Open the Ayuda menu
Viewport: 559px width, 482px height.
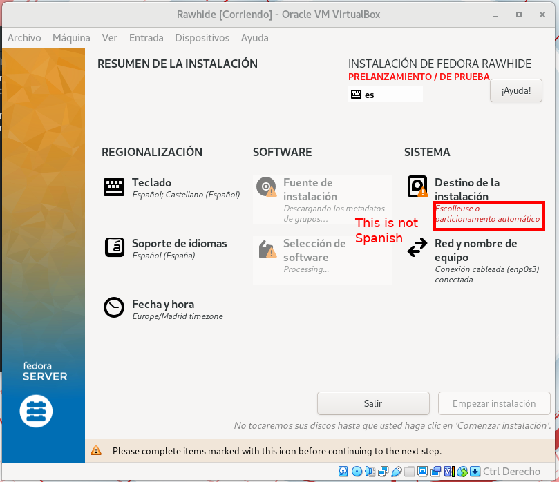(254, 38)
